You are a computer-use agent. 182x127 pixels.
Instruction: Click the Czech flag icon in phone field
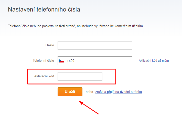[61, 61]
